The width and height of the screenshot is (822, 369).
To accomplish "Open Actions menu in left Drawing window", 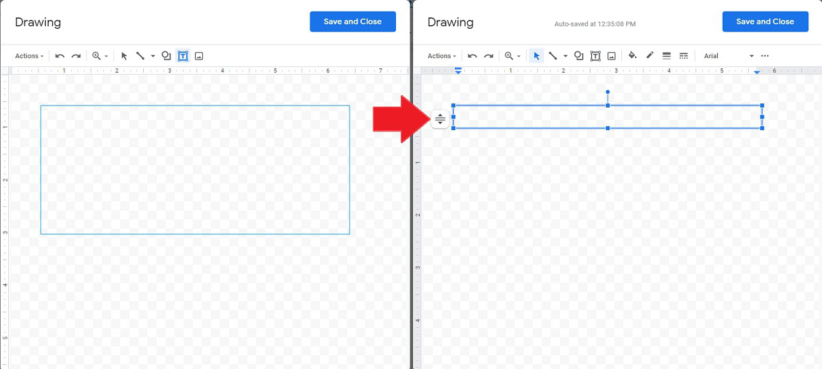I will [29, 56].
